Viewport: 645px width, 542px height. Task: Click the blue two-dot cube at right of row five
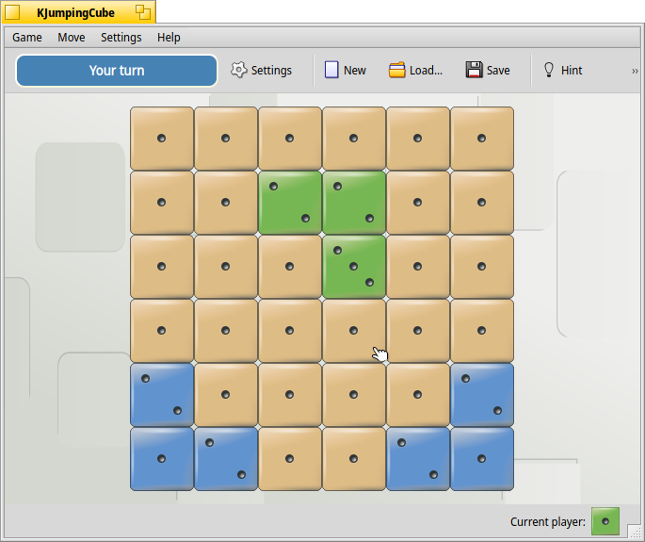pyautogui.click(x=482, y=395)
